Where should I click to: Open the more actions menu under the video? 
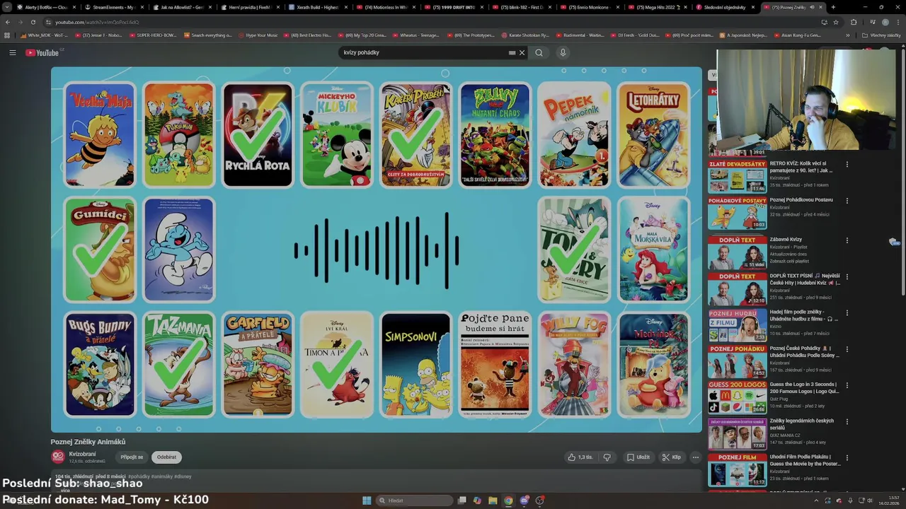coord(695,457)
